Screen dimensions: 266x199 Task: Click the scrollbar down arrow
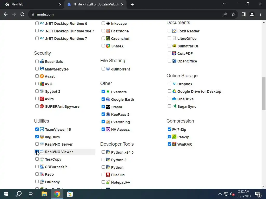[264, 187]
